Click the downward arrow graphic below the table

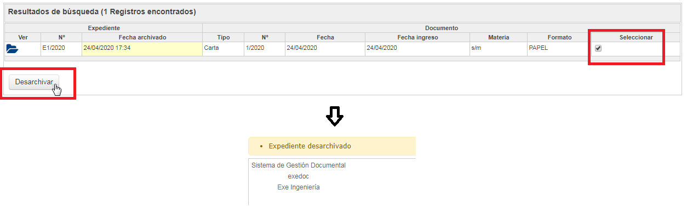[x=335, y=116]
